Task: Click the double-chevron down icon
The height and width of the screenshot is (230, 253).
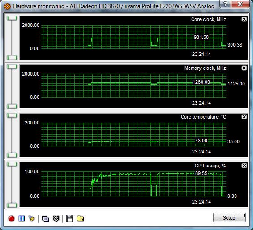Action: pos(56,219)
